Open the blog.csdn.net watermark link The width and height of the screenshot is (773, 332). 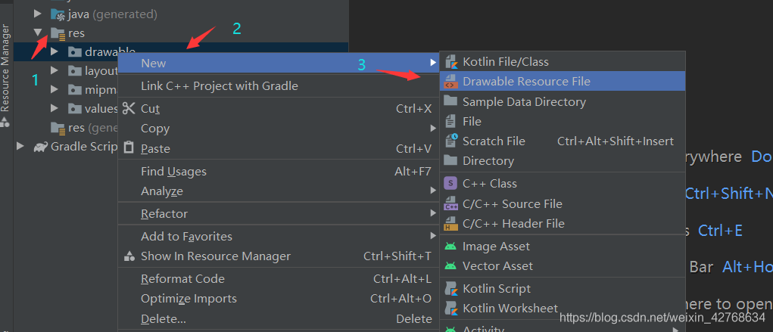tap(662, 317)
